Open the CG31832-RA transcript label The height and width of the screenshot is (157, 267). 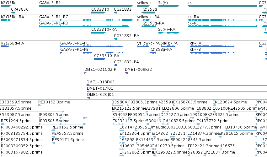[126, 36]
